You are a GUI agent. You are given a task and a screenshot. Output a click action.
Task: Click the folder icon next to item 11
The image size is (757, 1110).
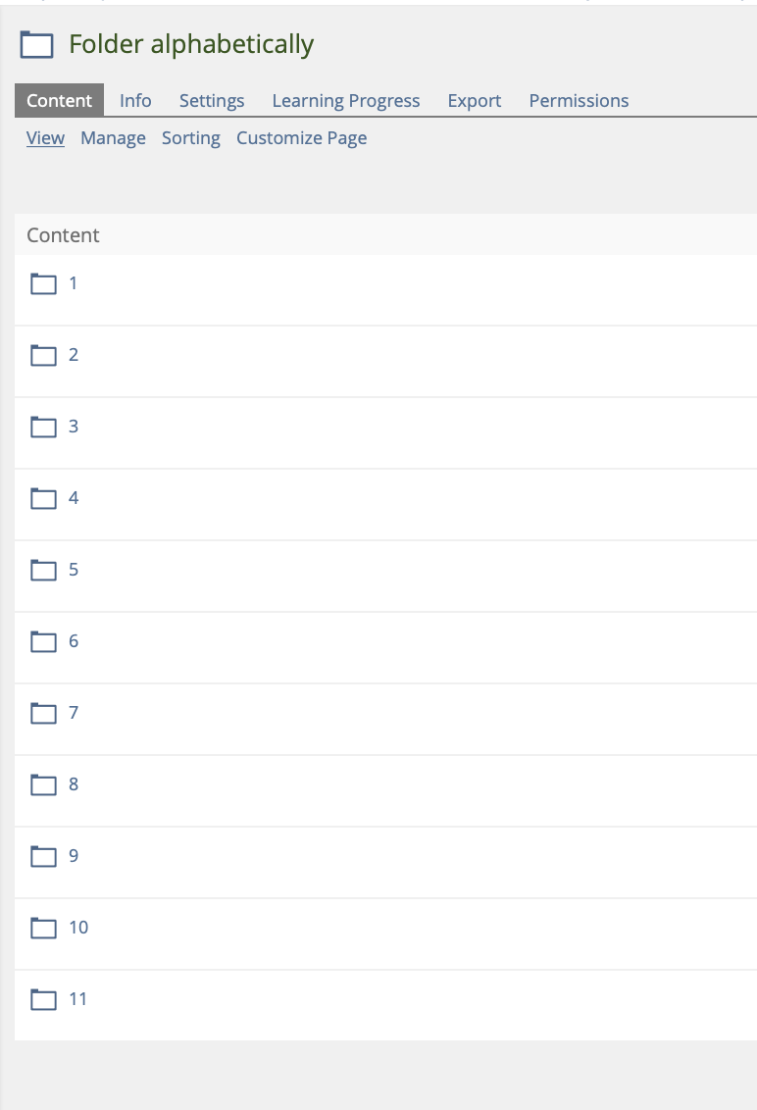[x=44, y=1000]
